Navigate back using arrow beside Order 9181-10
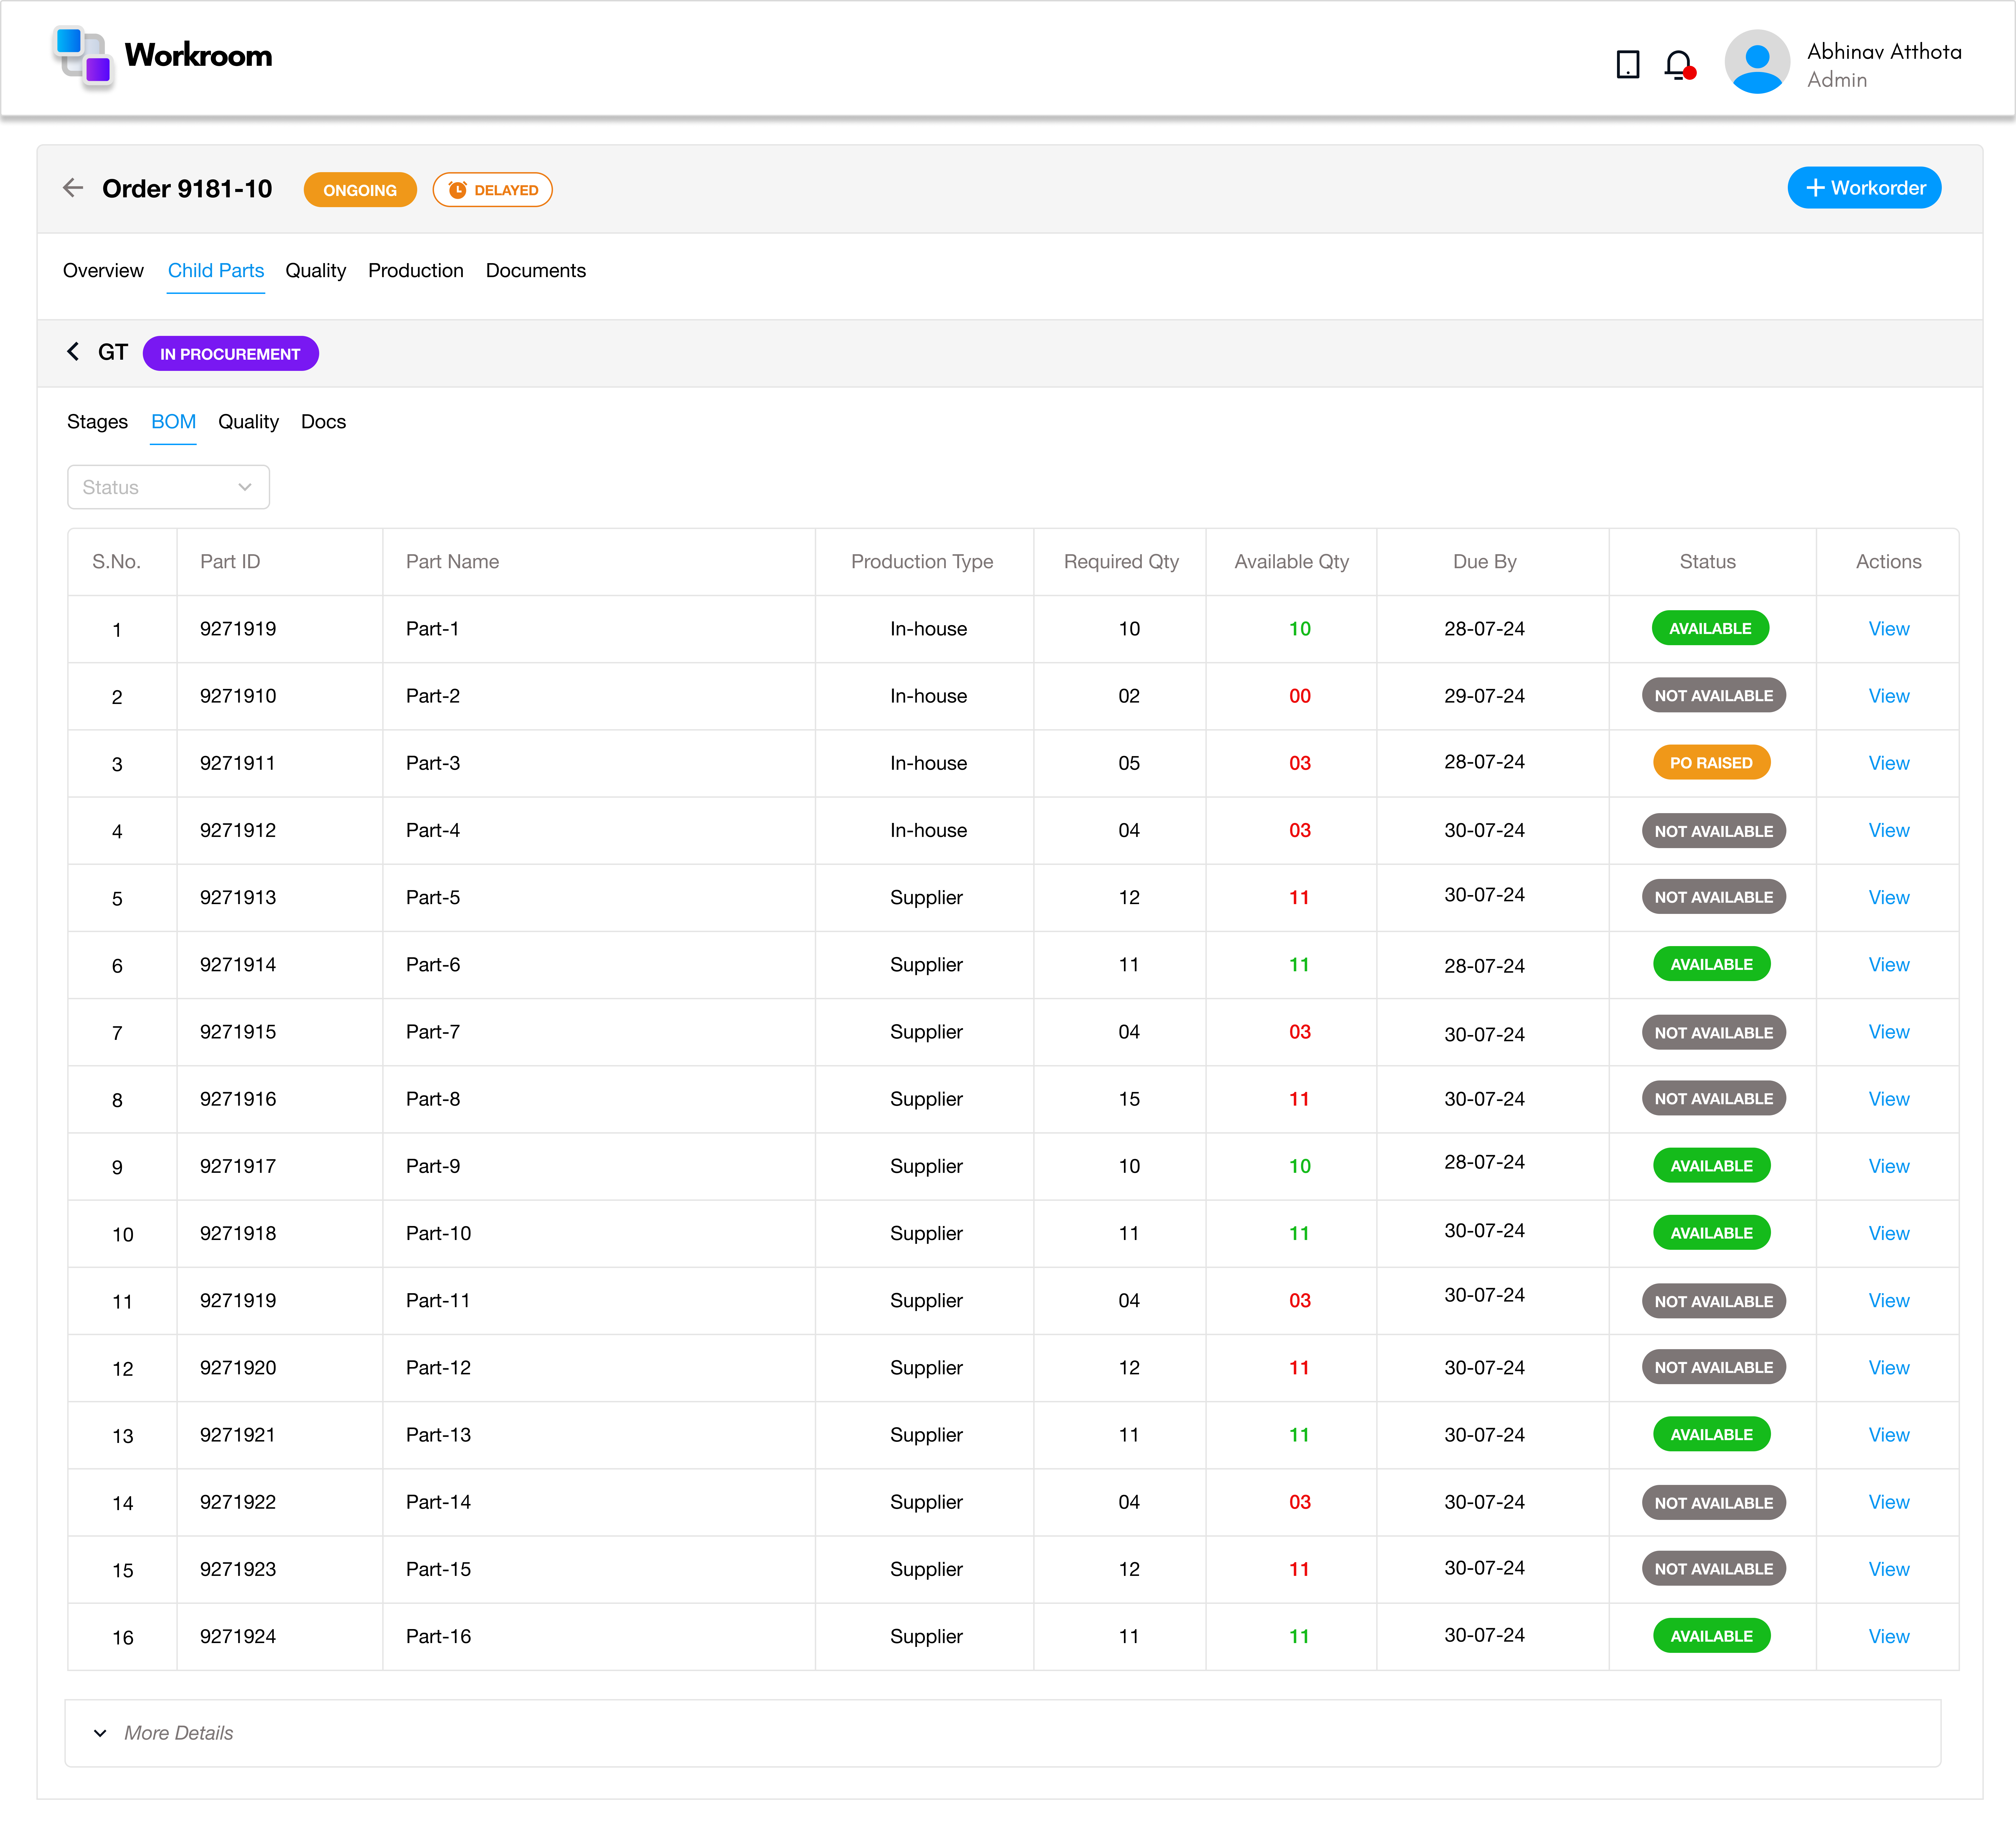This screenshot has width=2016, height=1825. click(x=73, y=188)
